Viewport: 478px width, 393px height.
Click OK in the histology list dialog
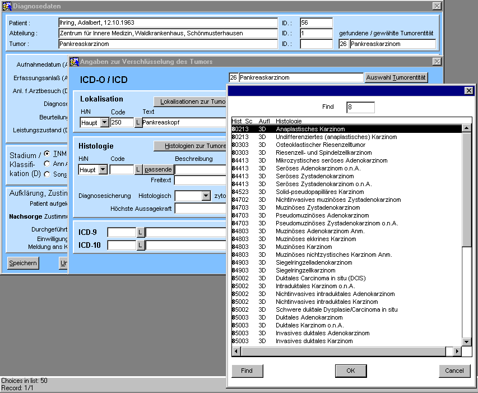(x=350, y=371)
